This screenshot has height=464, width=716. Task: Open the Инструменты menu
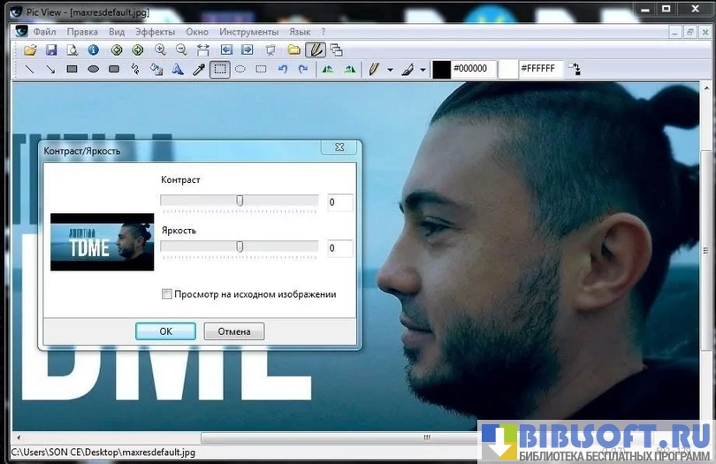(248, 32)
